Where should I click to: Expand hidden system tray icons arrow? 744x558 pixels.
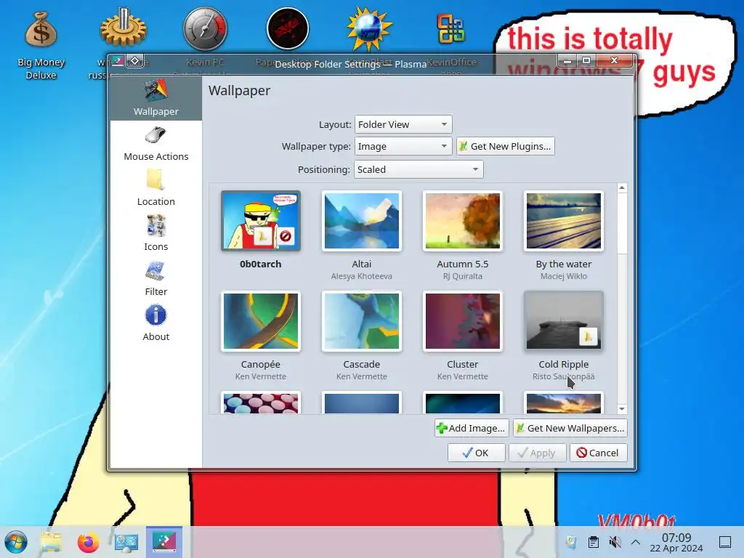tap(636, 542)
